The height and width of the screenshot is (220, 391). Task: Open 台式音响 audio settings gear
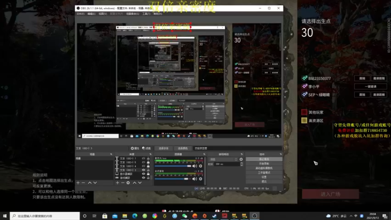click(x=200, y=178)
